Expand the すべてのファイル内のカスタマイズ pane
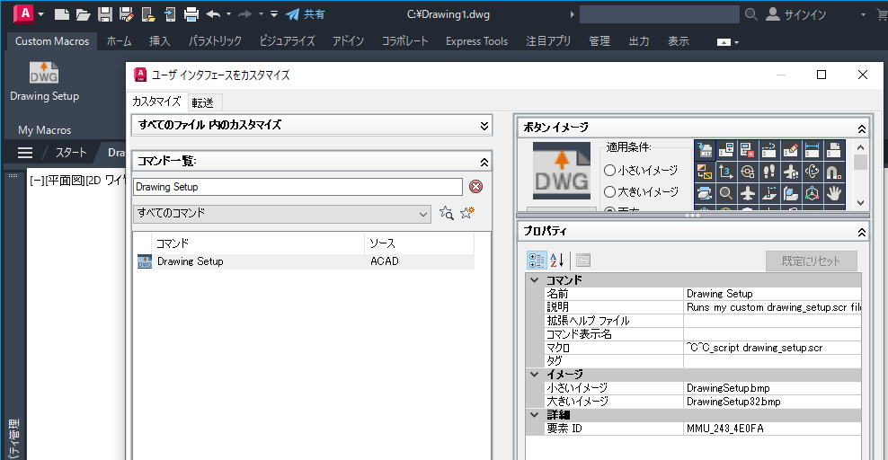888x460 pixels. pos(484,126)
